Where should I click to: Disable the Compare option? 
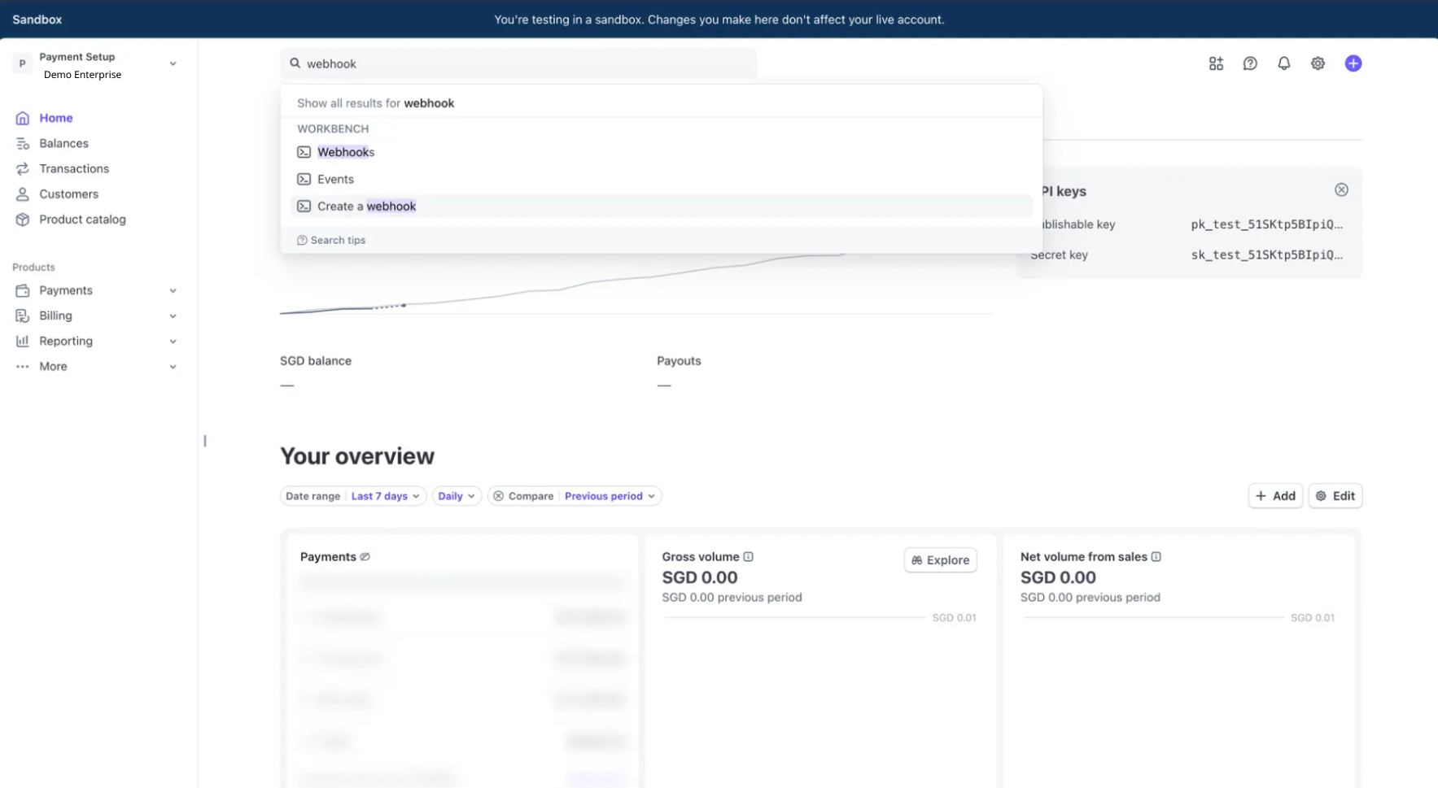[499, 495]
